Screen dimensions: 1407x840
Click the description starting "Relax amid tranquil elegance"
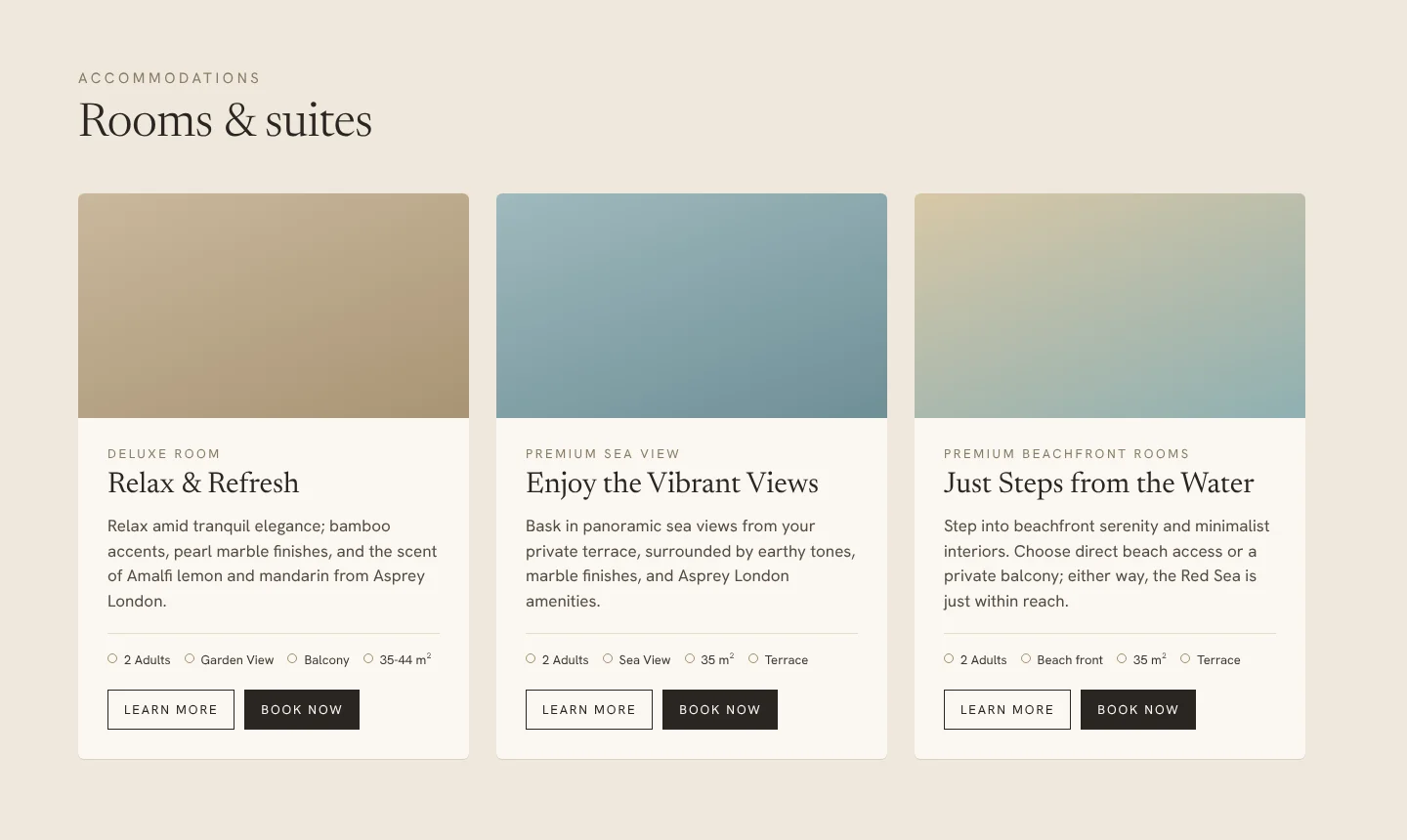pyautogui.click(x=273, y=564)
